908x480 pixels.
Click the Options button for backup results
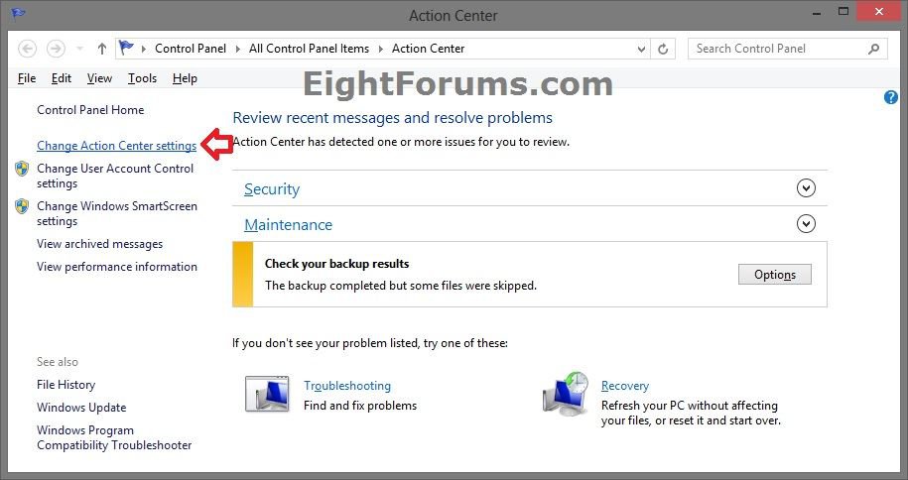click(x=774, y=275)
